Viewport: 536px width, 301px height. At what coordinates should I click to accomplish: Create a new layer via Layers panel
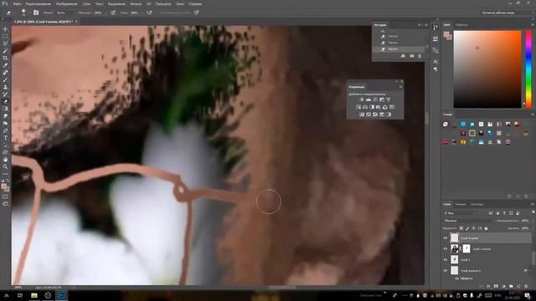518,286
